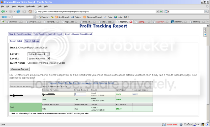Click the Spend Amount input field
Viewport: 210px width, 127px height.
80,94
